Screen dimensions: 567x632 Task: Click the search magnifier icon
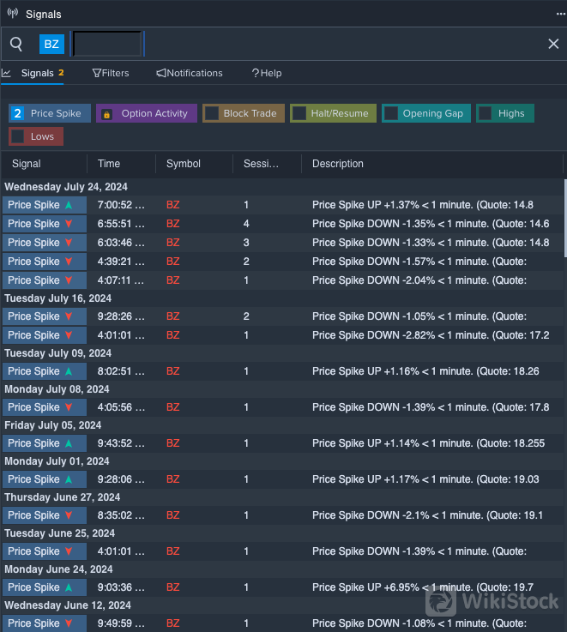pyautogui.click(x=16, y=44)
